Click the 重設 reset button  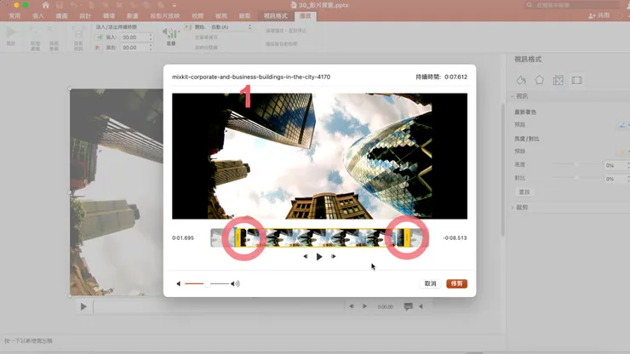pos(524,192)
